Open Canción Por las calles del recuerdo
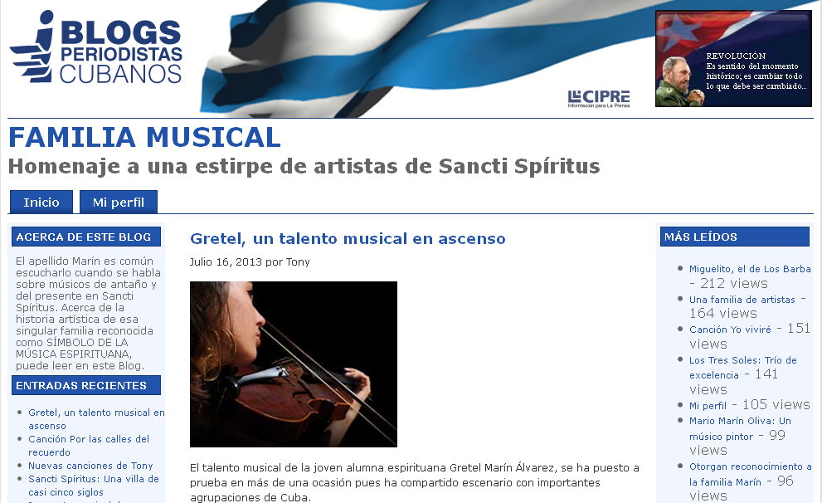The image size is (822, 503). point(89,445)
